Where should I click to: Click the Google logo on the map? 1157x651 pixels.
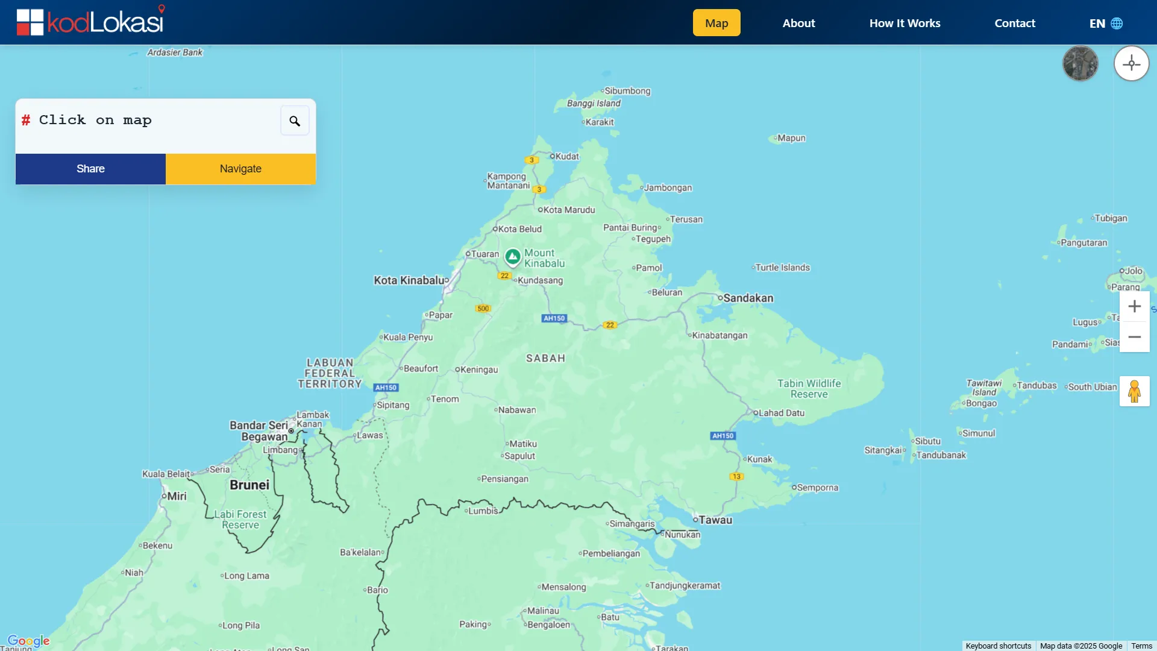[28, 641]
